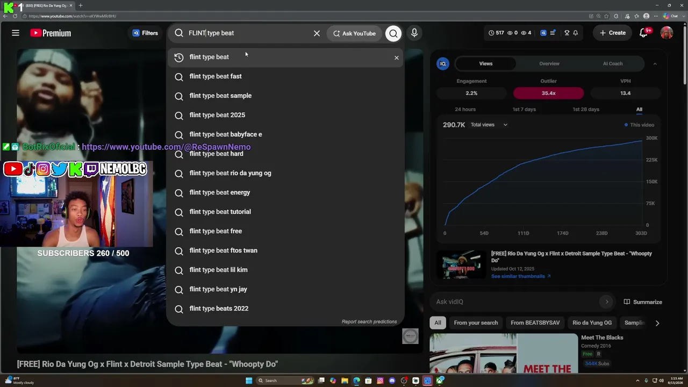
Task: Open Windows Start menu
Action: 248,381
